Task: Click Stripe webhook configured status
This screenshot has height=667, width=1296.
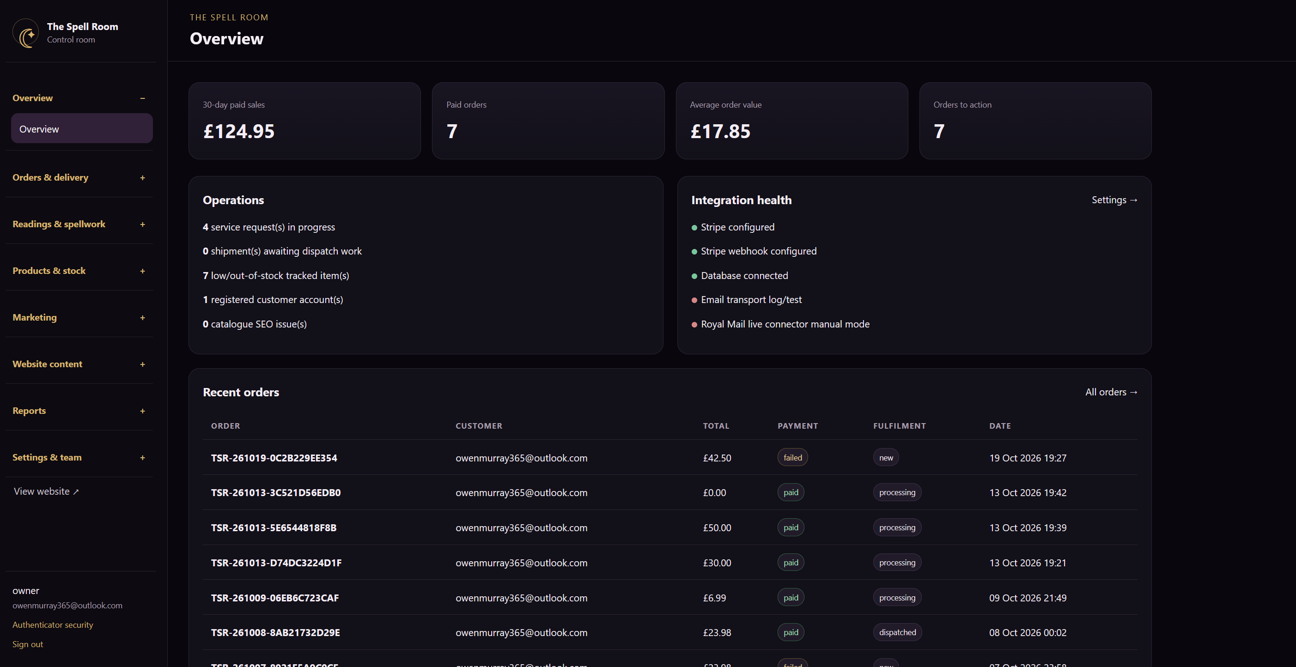Action: point(754,251)
